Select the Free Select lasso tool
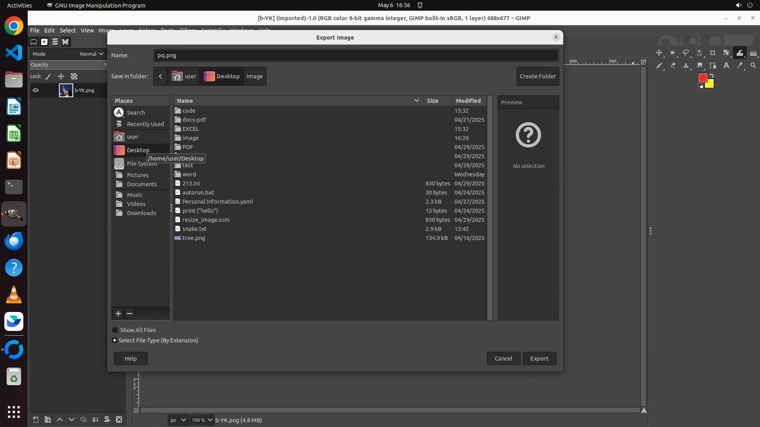The image size is (760, 427). click(686, 53)
